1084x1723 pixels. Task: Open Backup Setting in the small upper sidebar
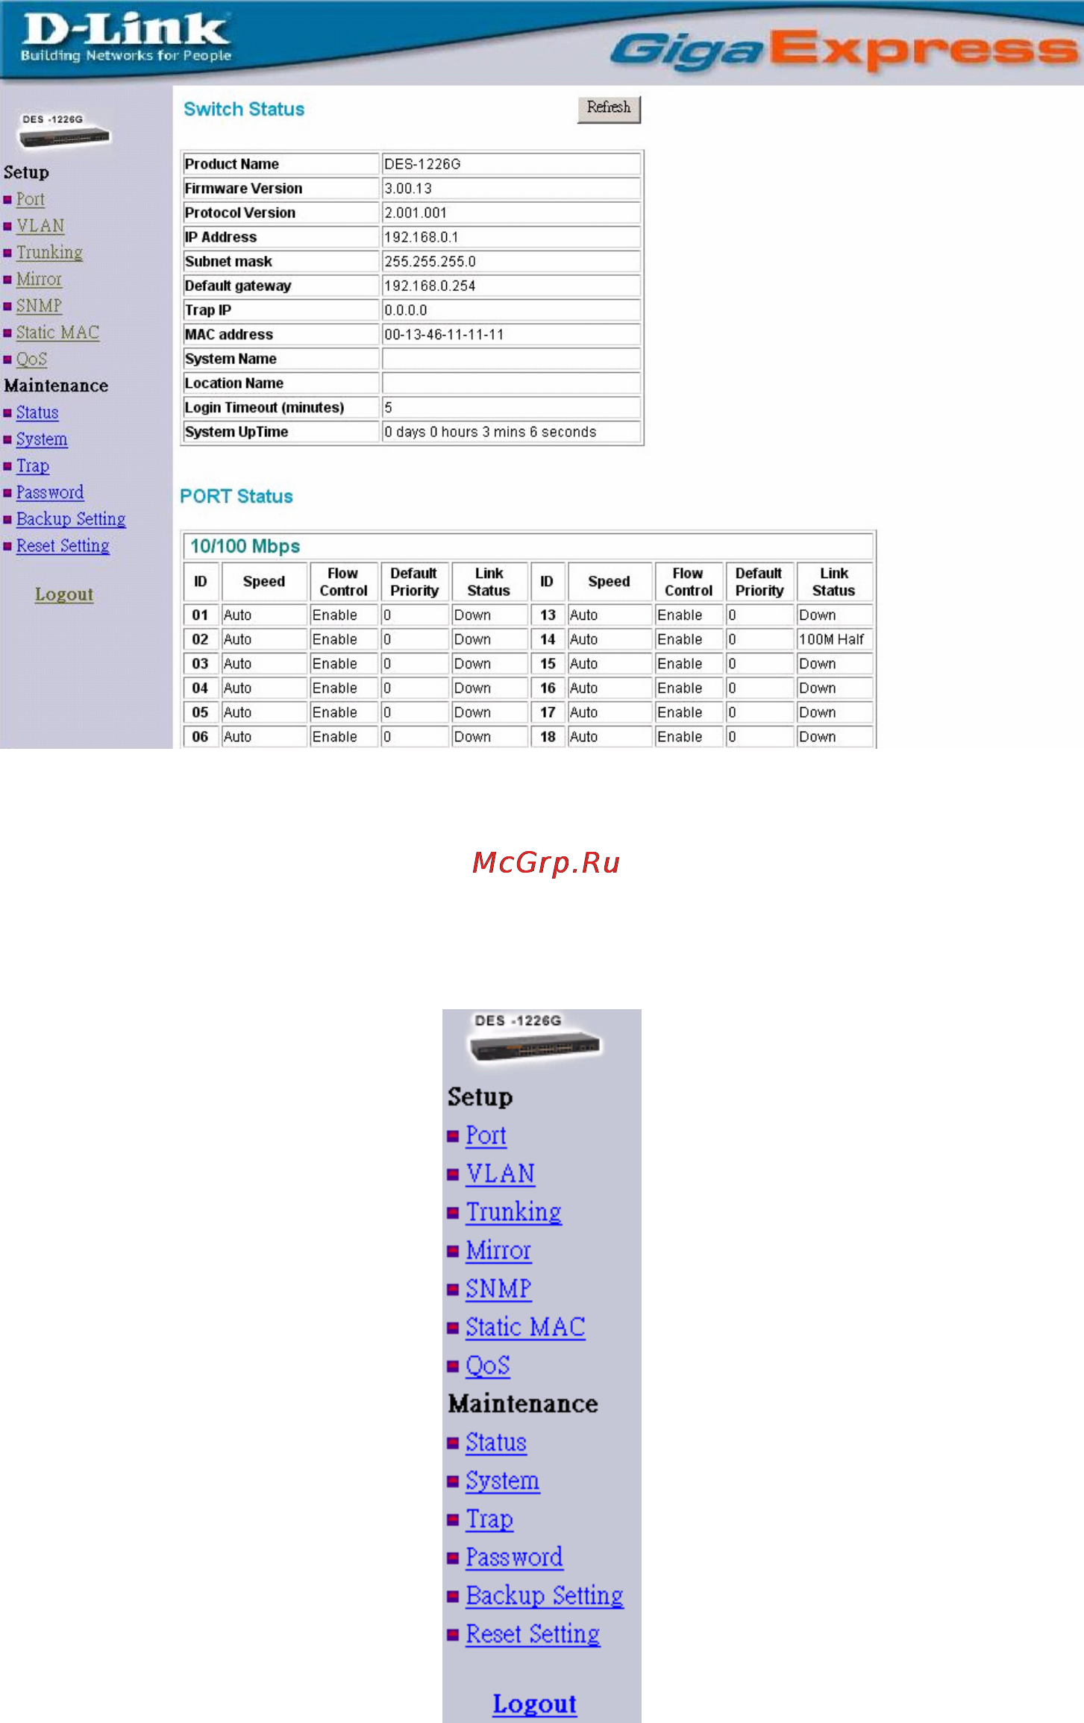tap(71, 519)
